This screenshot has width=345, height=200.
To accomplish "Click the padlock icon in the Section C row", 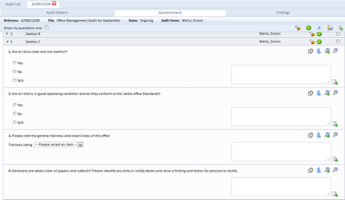I will [x=312, y=41].
